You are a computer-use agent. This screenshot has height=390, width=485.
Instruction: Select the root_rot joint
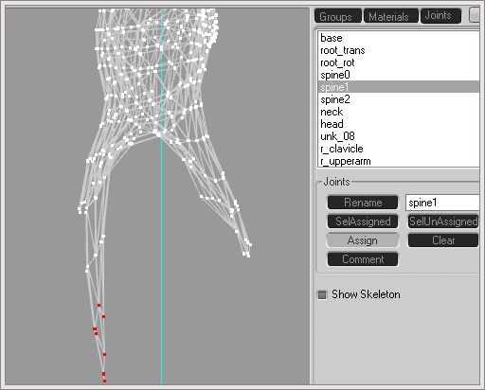point(399,62)
